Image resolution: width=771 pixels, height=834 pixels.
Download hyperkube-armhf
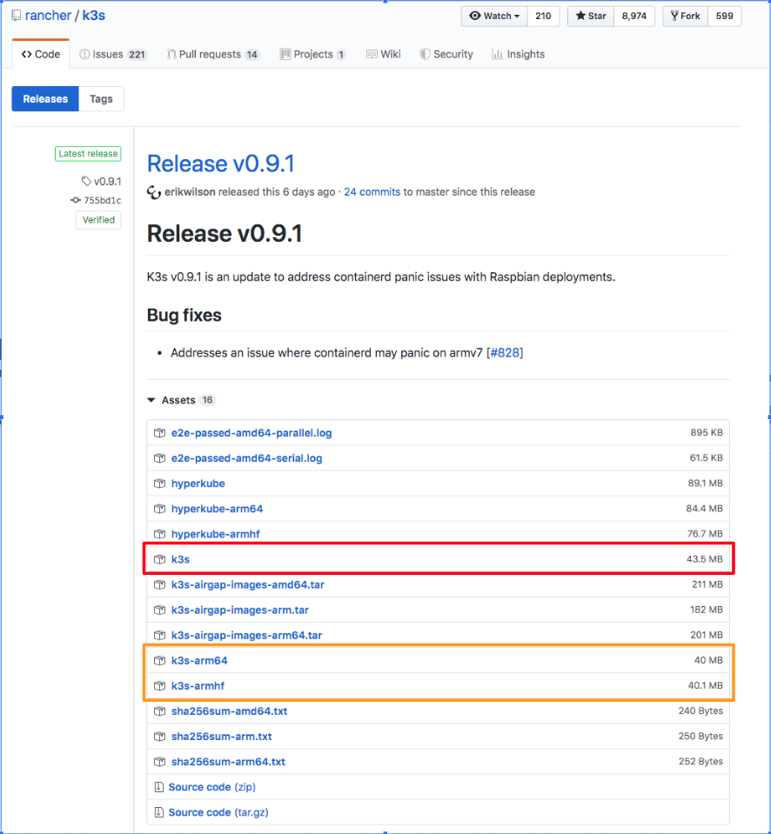click(x=216, y=534)
